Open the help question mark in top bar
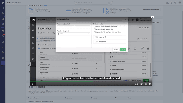Viewport: 183px width, 103px height. click(175, 3)
